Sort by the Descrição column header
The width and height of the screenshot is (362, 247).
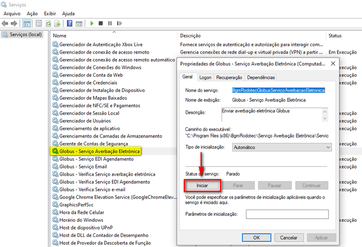pos(252,36)
